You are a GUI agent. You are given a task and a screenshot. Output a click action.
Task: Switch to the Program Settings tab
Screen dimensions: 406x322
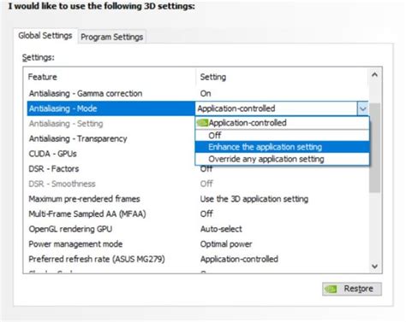pos(112,37)
